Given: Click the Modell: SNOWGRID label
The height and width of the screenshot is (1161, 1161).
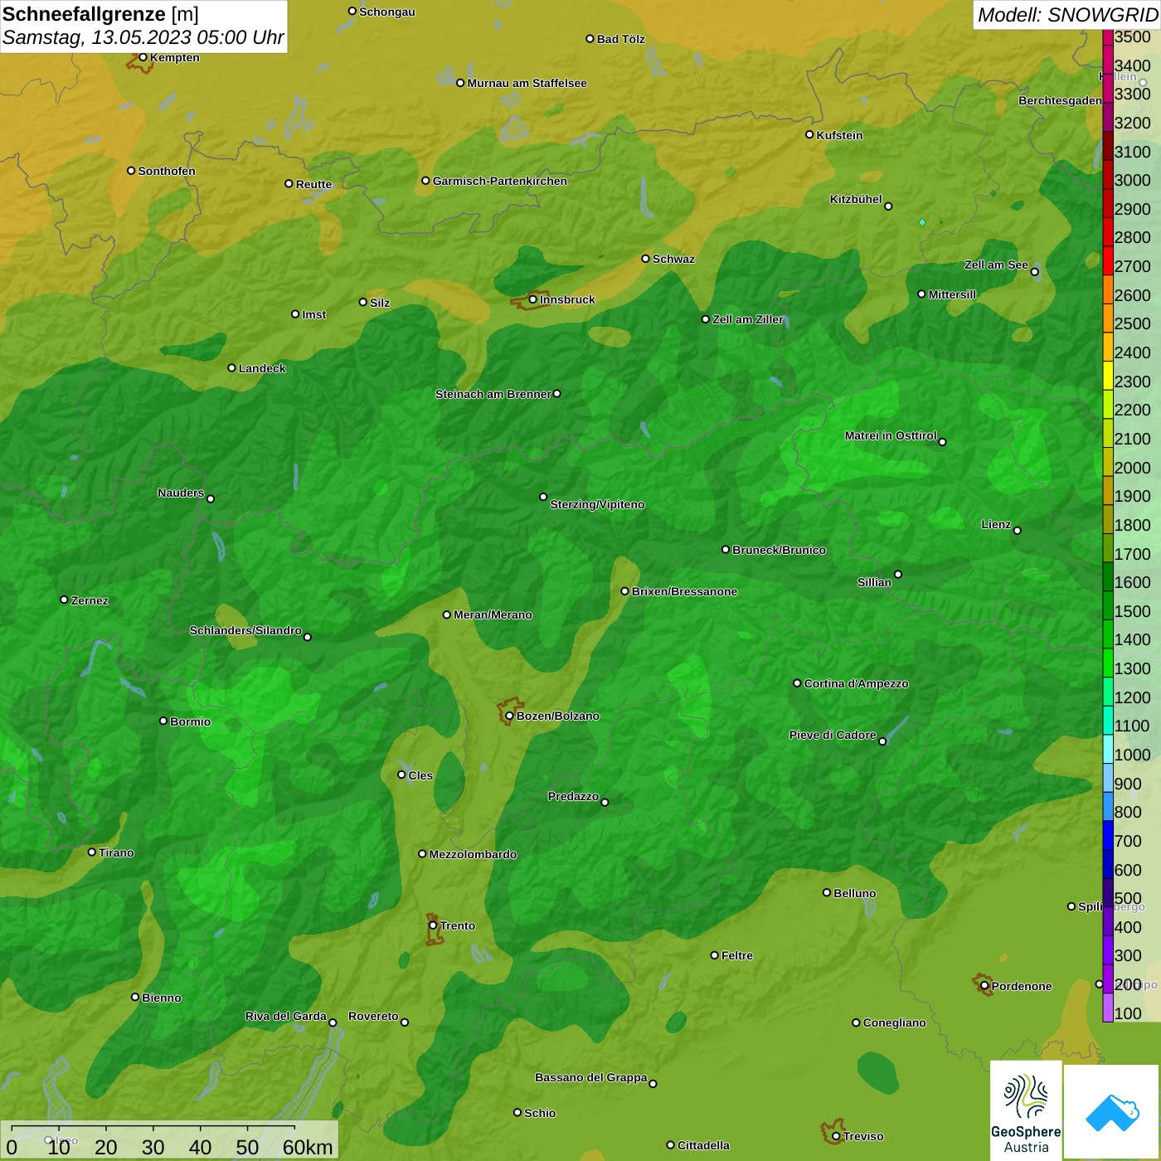Looking at the screenshot, I should tap(1067, 15).
